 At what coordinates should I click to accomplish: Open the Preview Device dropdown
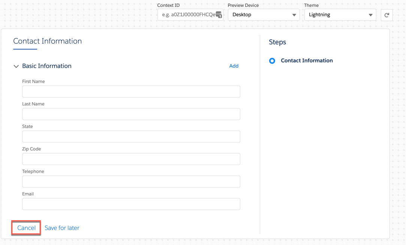click(264, 15)
